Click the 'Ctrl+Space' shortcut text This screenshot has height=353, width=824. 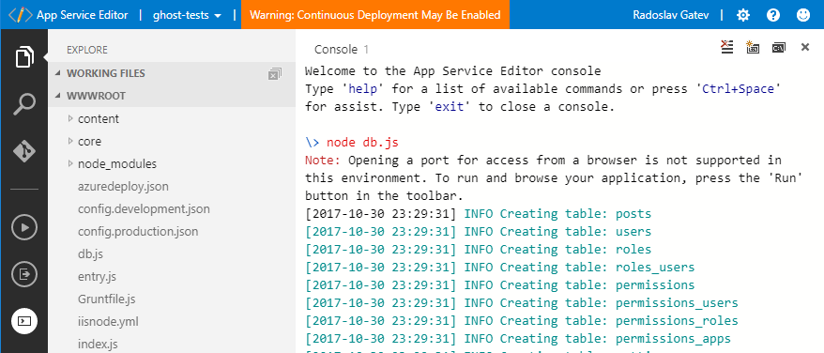738,89
